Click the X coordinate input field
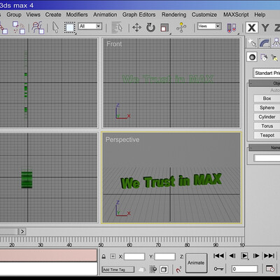280x280 pixels. [x=134, y=257]
